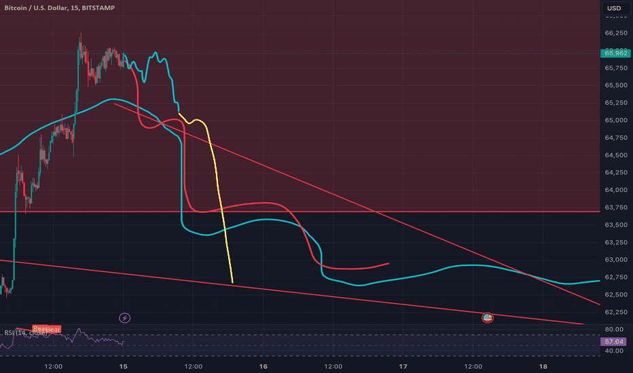Click the purple lightning event icon
The width and height of the screenshot is (633, 373).
(124, 318)
